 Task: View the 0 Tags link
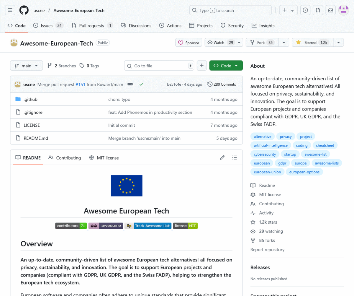click(89, 66)
